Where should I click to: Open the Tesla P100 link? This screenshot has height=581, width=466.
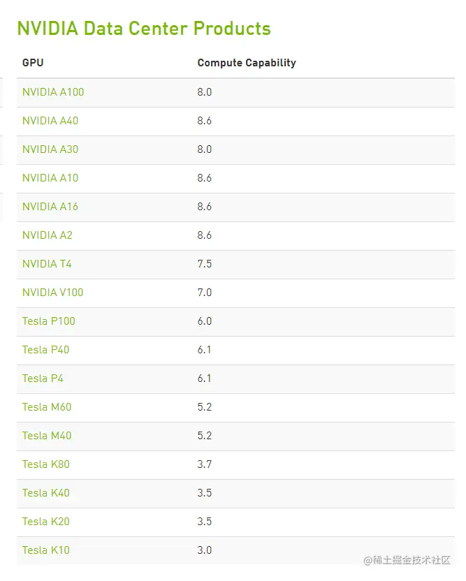coord(49,321)
